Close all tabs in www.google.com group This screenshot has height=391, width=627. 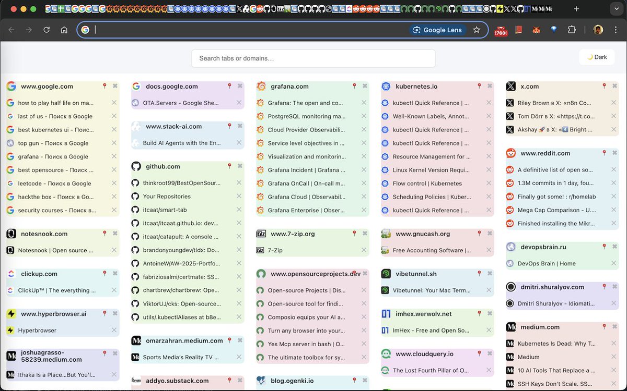pyautogui.click(x=115, y=86)
